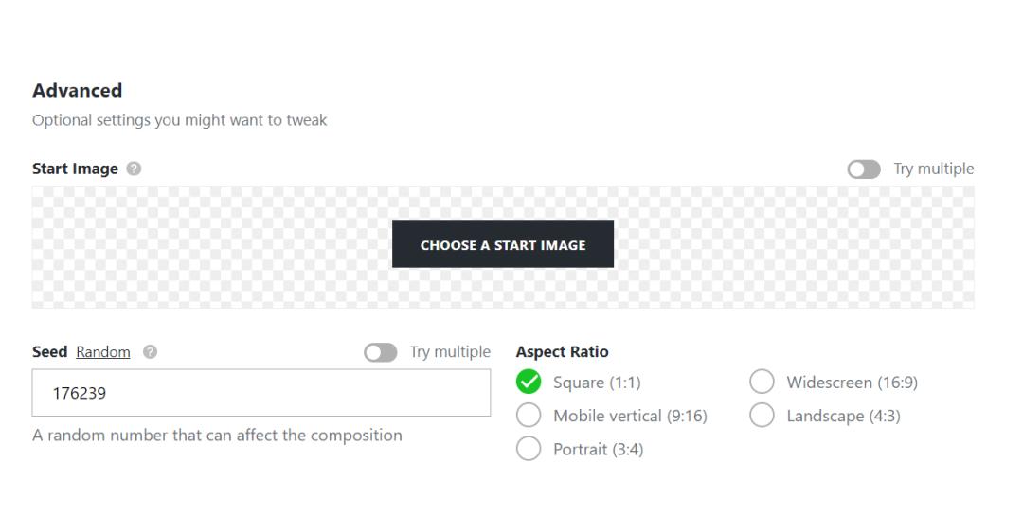Click the bold Seed field label
Image resolution: width=1023 pixels, height=516 pixels.
pyautogui.click(x=49, y=352)
